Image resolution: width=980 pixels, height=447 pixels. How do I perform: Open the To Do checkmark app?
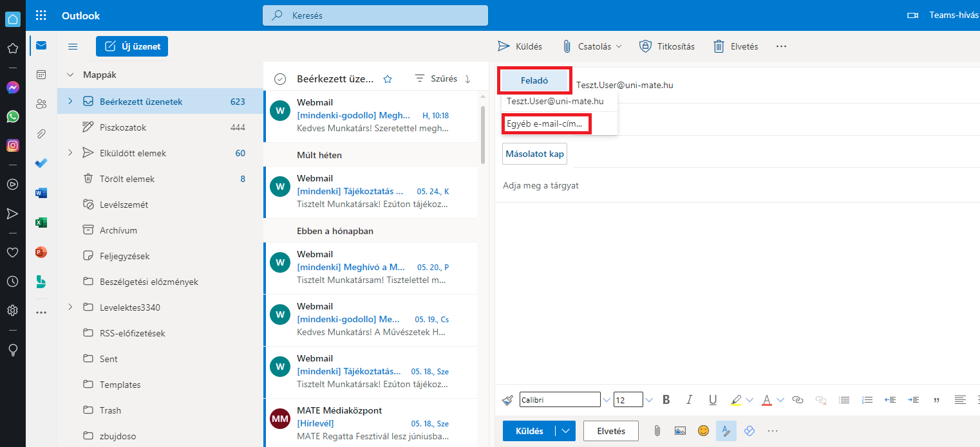41,163
